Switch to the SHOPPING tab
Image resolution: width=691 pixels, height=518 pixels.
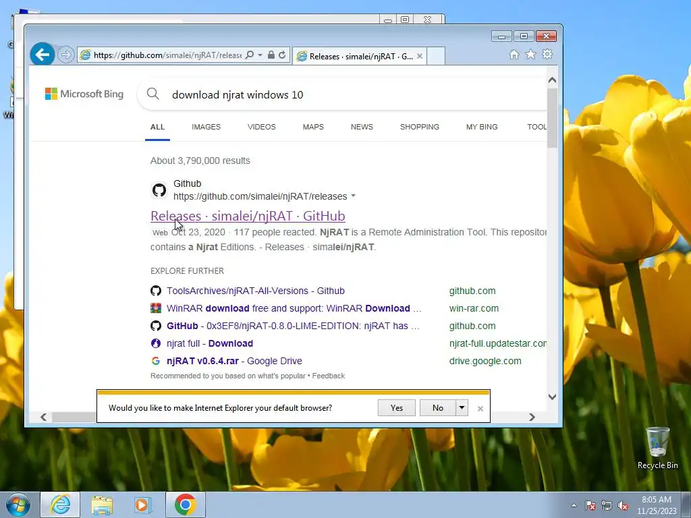[x=420, y=127]
